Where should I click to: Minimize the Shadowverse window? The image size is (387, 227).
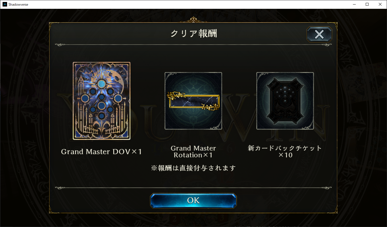[x=354, y=4]
